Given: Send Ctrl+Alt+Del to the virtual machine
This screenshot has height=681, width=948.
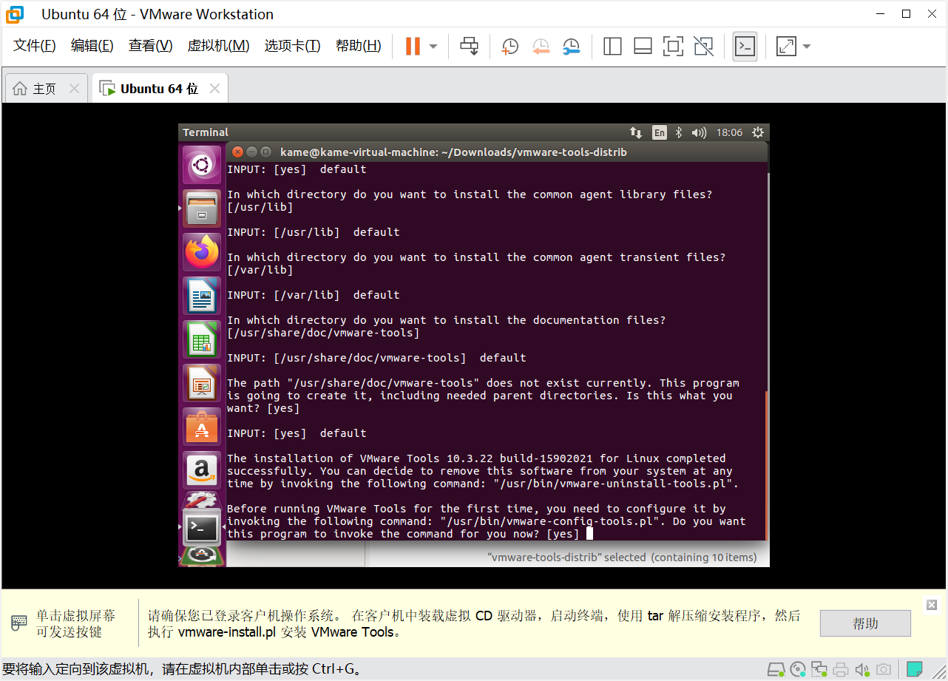Looking at the screenshot, I should tap(470, 46).
